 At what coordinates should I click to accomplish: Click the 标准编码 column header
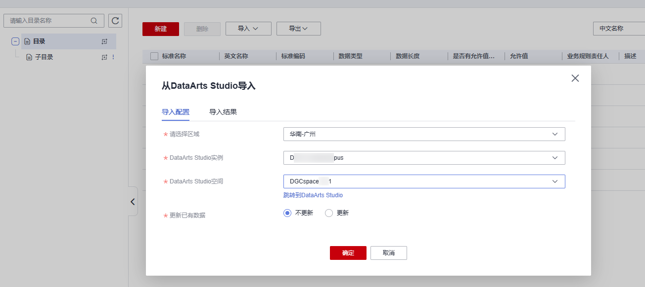point(293,56)
